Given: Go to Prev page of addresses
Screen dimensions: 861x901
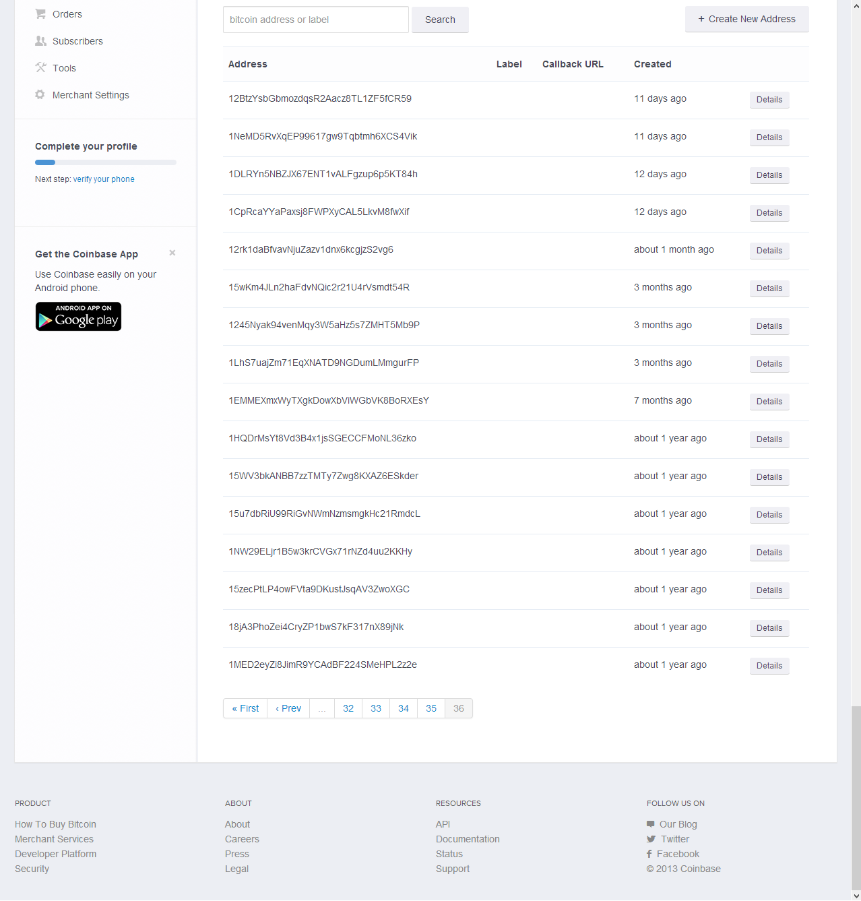Looking at the screenshot, I should (288, 708).
